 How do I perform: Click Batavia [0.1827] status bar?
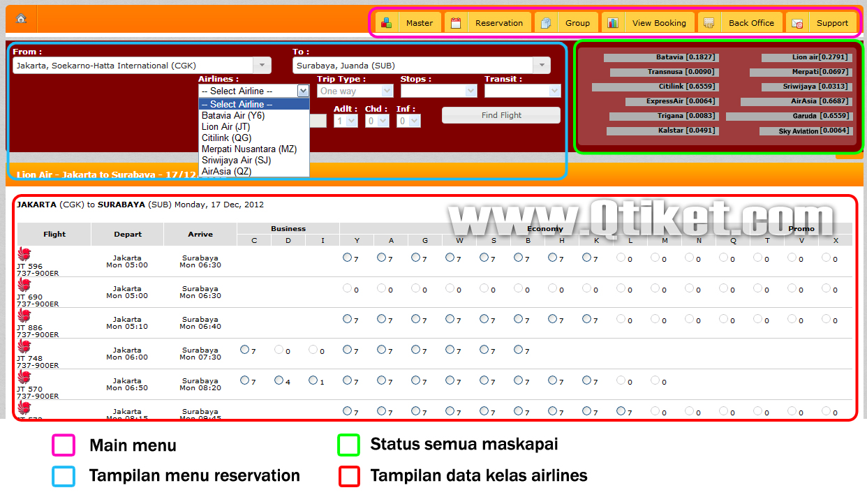click(x=660, y=57)
